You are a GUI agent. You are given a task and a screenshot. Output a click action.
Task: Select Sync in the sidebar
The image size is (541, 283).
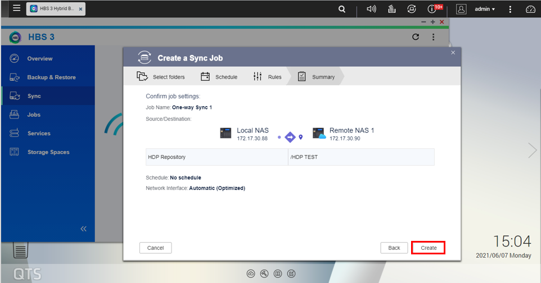(x=48, y=96)
